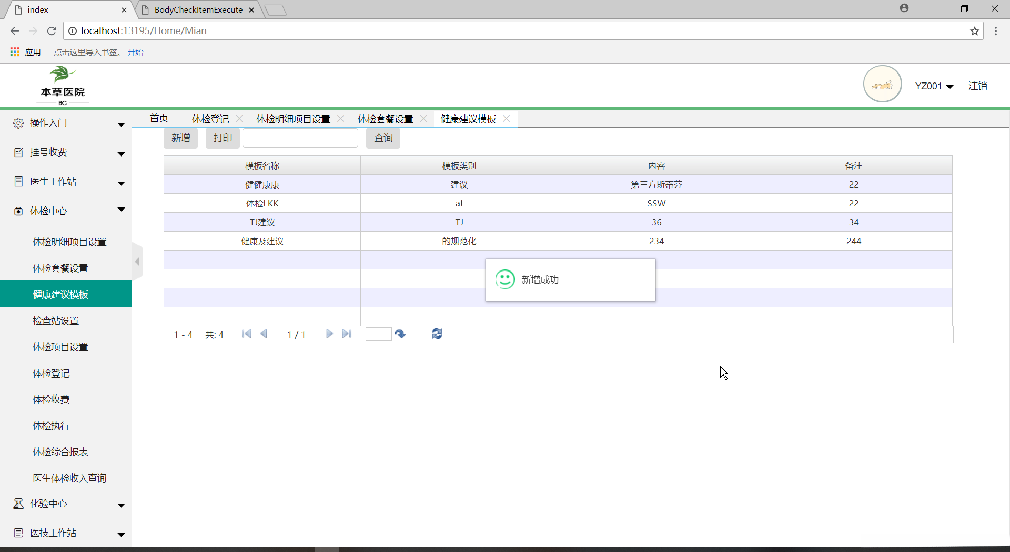Image resolution: width=1010 pixels, height=552 pixels.
Task: Expand the 化验中心 menu
Action: click(122, 505)
